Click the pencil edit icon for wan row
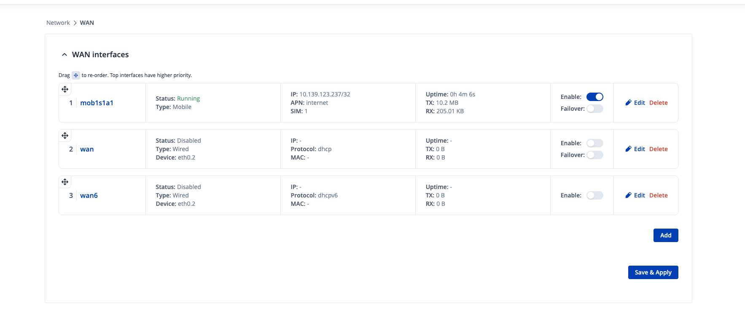 pyautogui.click(x=628, y=149)
